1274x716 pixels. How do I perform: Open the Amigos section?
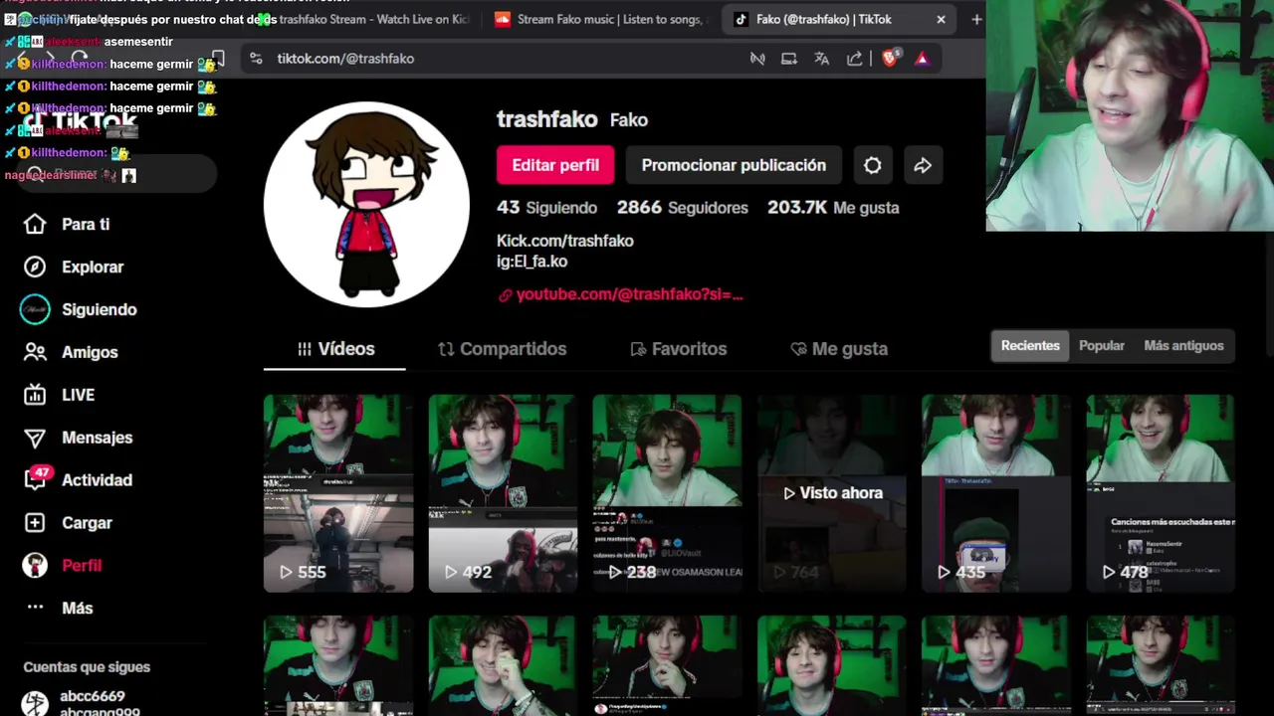[71, 352]
